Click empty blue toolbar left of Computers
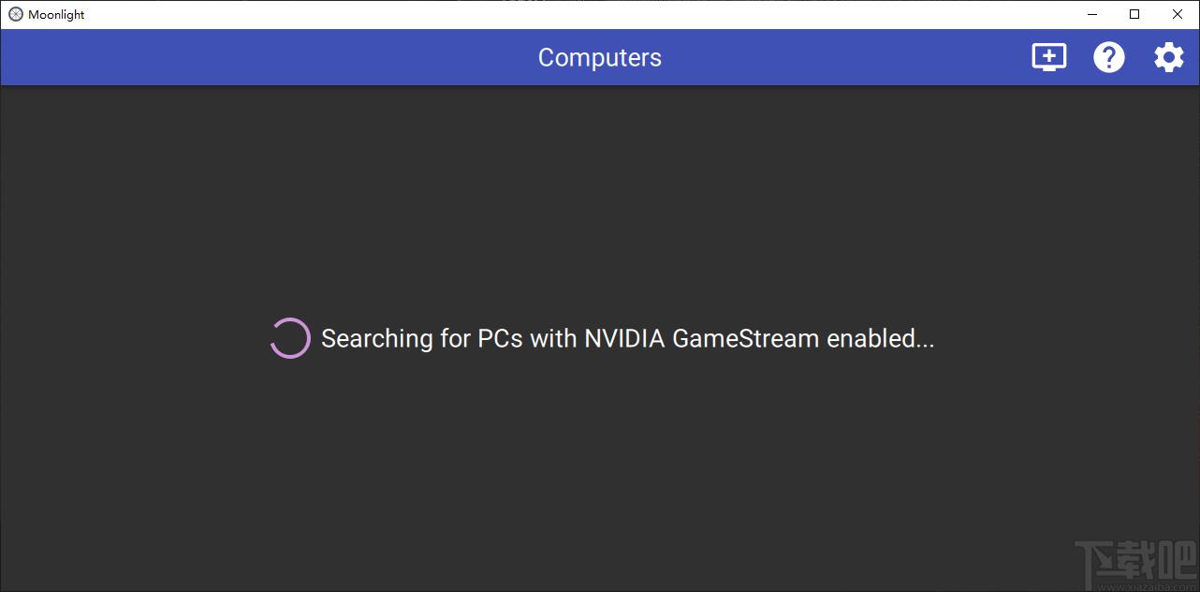Image resolution: width=1200 pixels, height=592 pixels. 262,57
